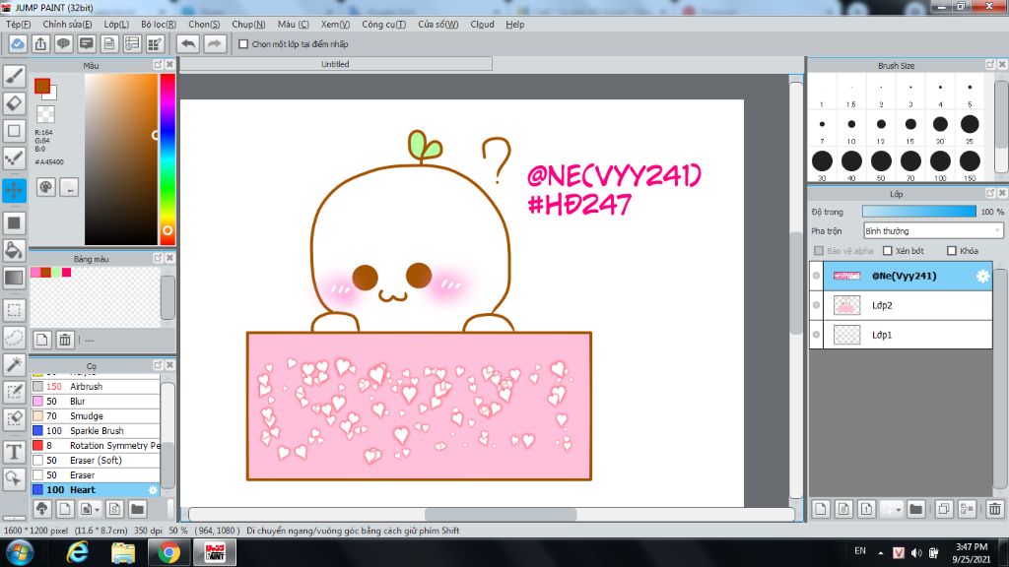Select the Airbrush brush in list
The image size is (1009, 567).
pos(86,387)
